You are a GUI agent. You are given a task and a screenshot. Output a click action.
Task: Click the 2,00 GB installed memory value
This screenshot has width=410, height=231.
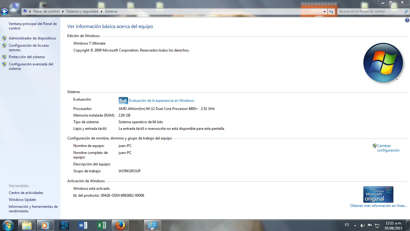(x=124, y=115)
